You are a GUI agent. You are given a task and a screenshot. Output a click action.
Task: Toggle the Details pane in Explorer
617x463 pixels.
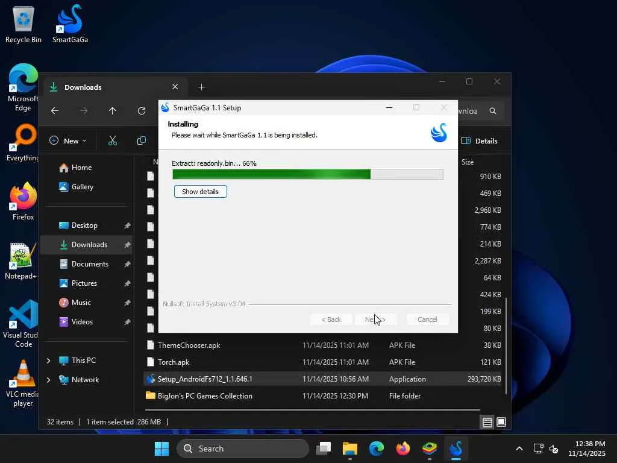click(x=479, y=140)
